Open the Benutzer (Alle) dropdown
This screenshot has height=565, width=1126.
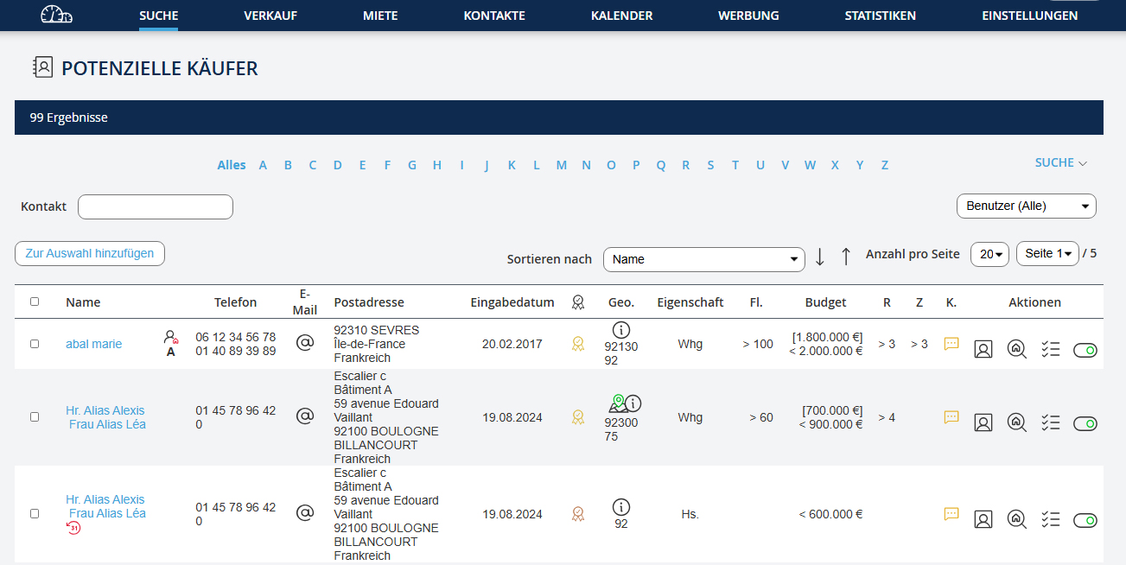(x=1026, y=206)
